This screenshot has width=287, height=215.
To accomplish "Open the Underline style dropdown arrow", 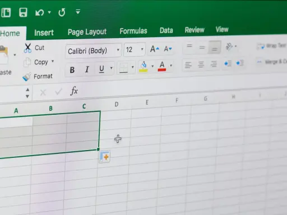I will 112,68.
